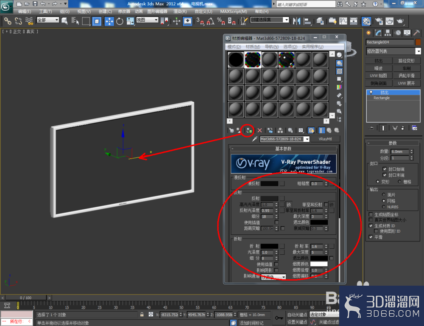Open 实用程序(U) menu in Material Editor
The height and width of the screenshot is (326, 424).
pyautogui.click(x=312, y=47)
